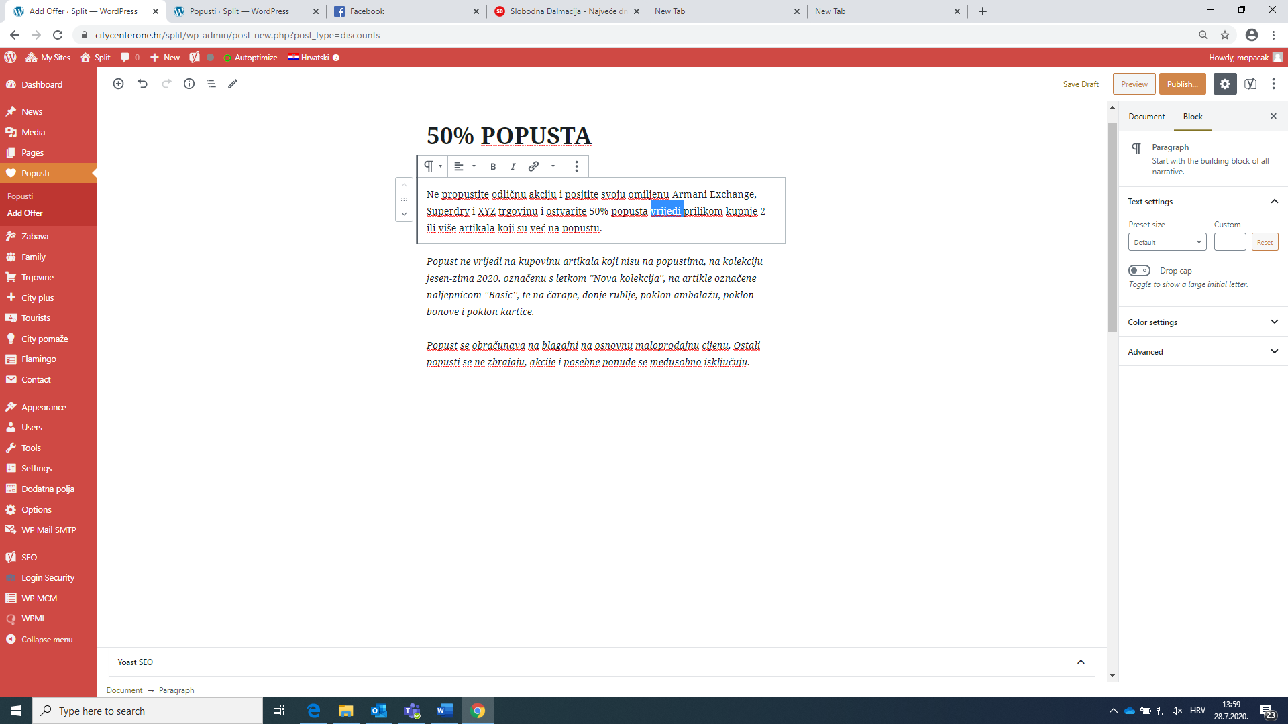Reload the page
This screenshot has height=724, width=1288.
tap(58, 35)
